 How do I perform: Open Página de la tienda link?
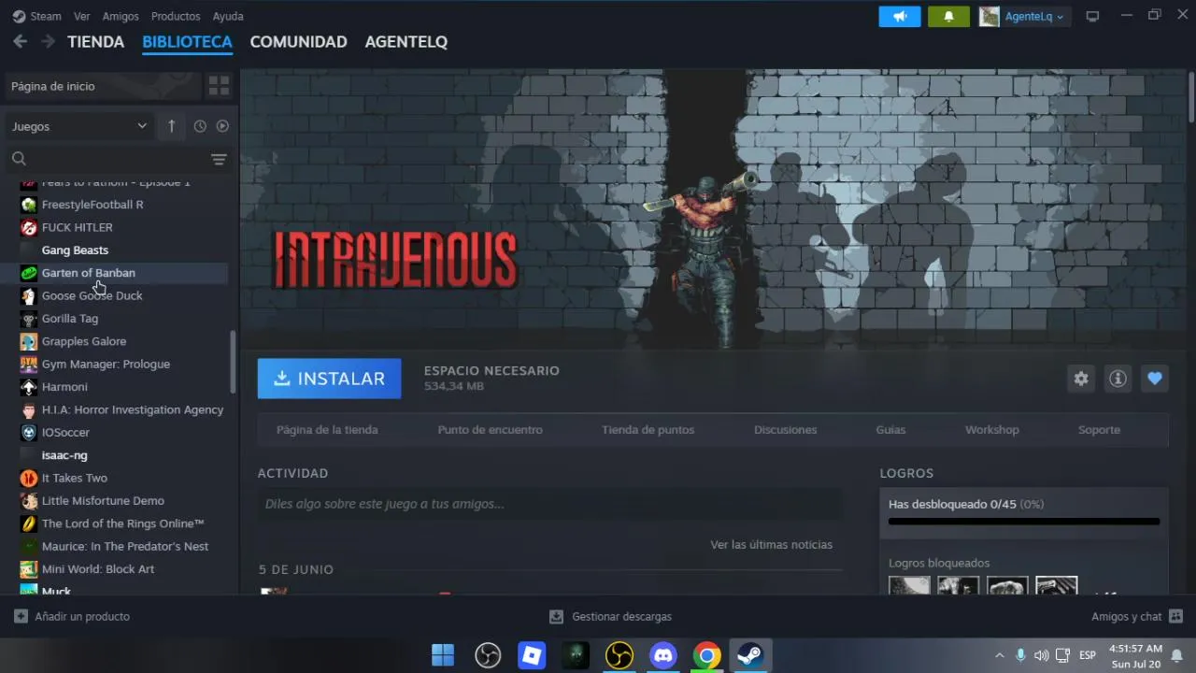(327, 430)
